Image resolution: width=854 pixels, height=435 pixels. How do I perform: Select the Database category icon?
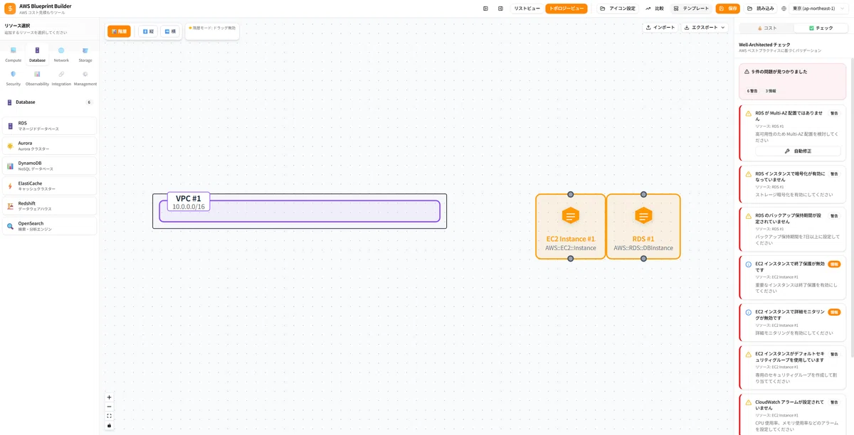pyautogui.click(x=37, y=54)
